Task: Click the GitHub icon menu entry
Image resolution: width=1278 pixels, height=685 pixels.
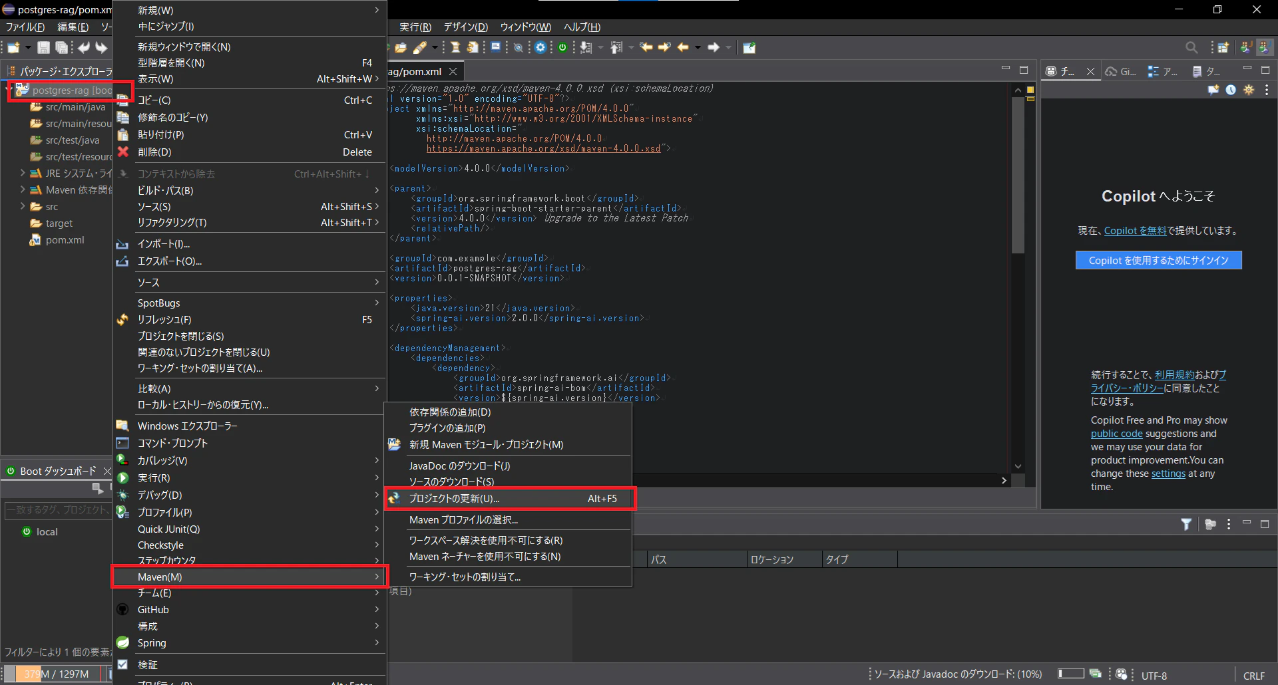Action: click(x=249, y=609)
